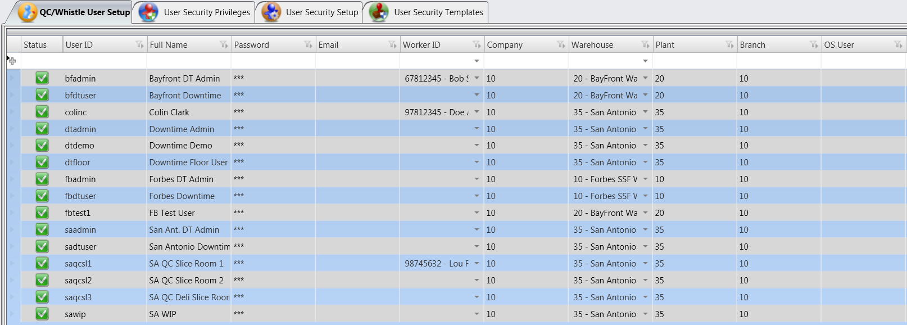Click the Email column filter icon
The height and width of the screenshot is (325, 907).
[x=392, y=45]
